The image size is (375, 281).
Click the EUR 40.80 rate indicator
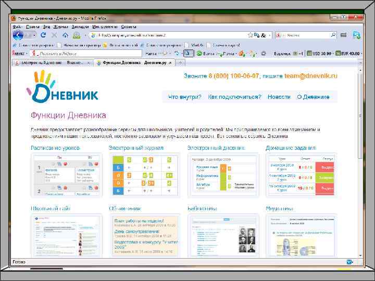pos(348,54)
